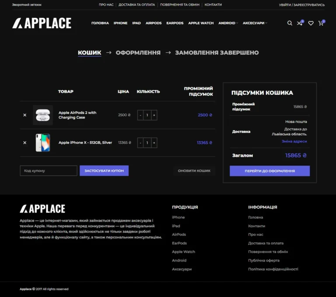Open footer Політика конфіденційності link
Image resolution: width=336 pixels, height=297 pixels.
tap(273, 269)
